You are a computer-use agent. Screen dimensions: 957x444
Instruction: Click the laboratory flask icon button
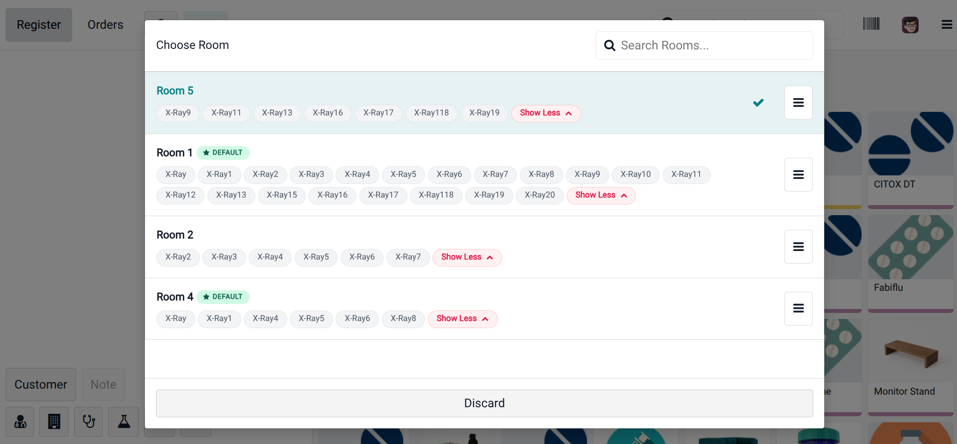[124, 422]
